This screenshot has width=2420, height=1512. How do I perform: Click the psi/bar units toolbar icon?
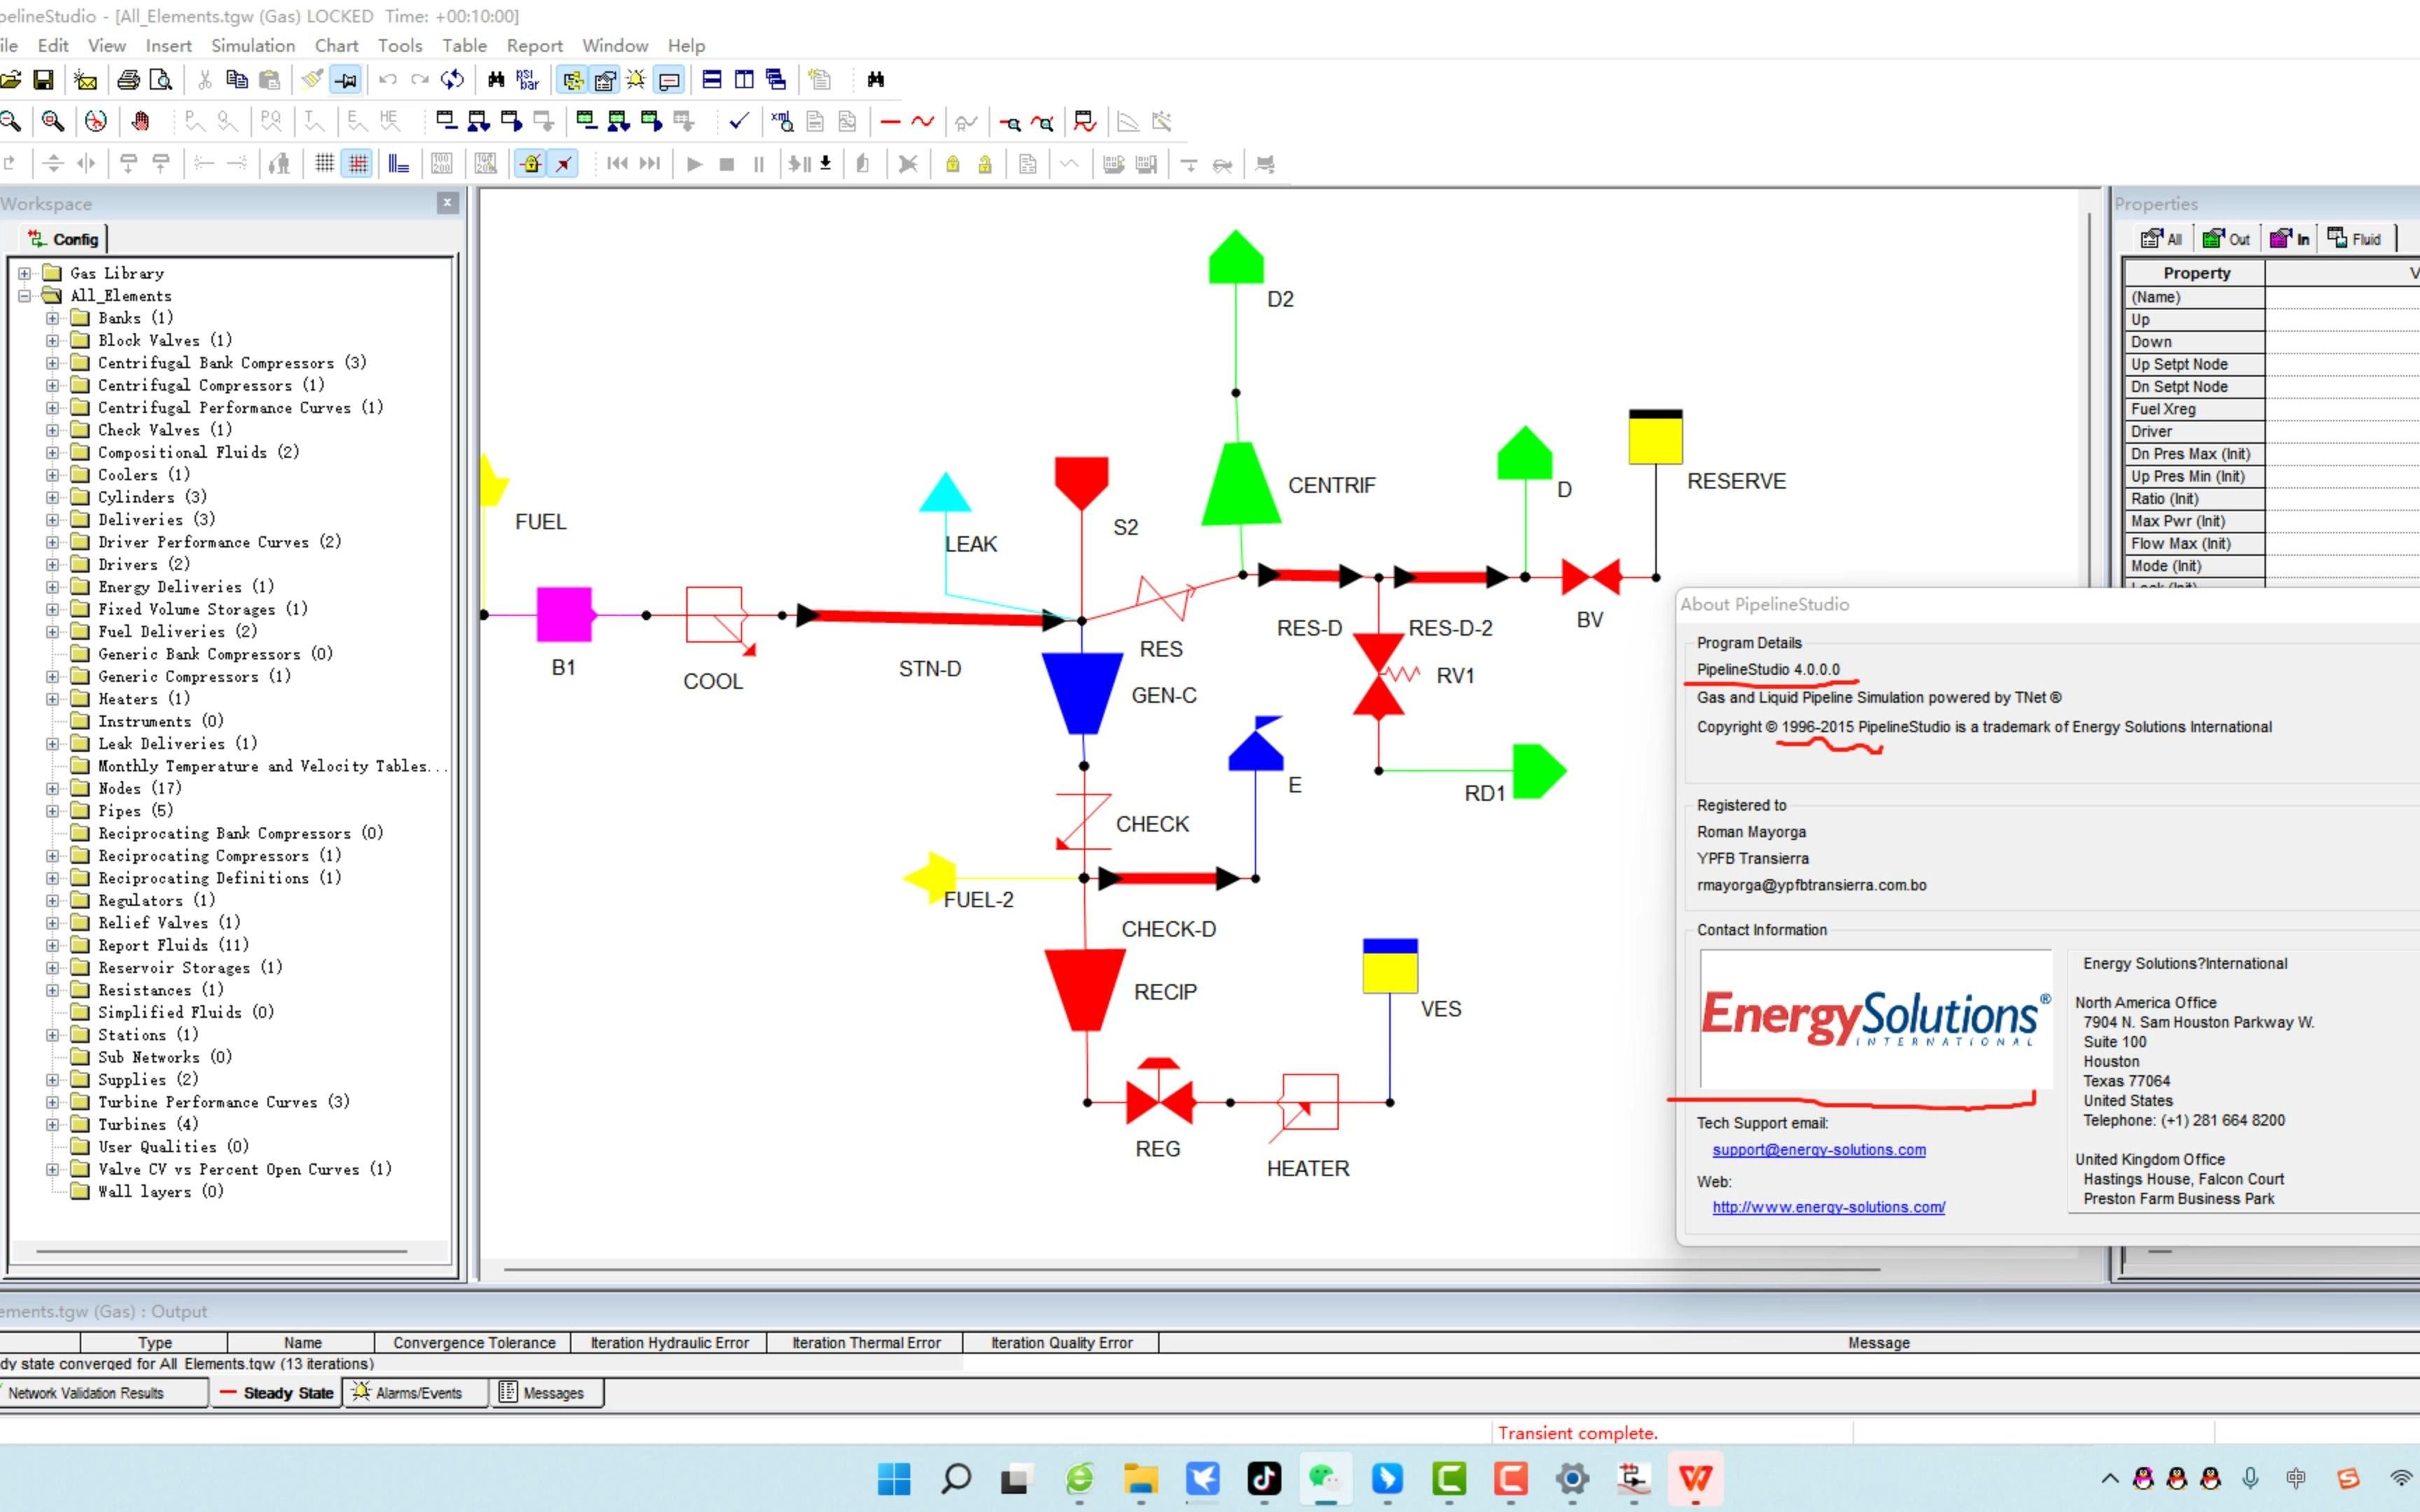click(528, 80)
